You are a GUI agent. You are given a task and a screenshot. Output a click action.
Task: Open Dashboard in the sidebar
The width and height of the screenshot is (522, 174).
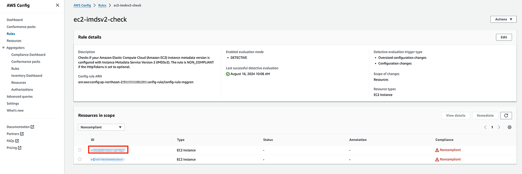click(15, 20)
